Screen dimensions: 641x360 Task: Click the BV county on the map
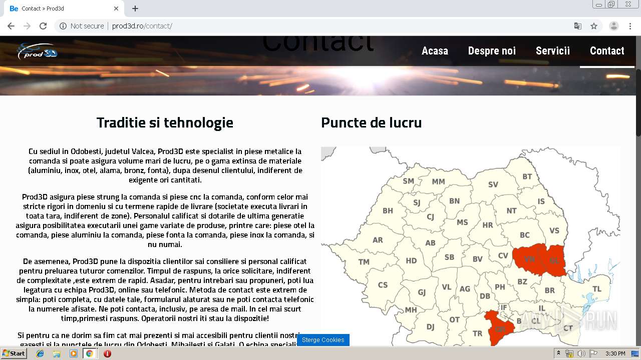click(x=477, y=259)
